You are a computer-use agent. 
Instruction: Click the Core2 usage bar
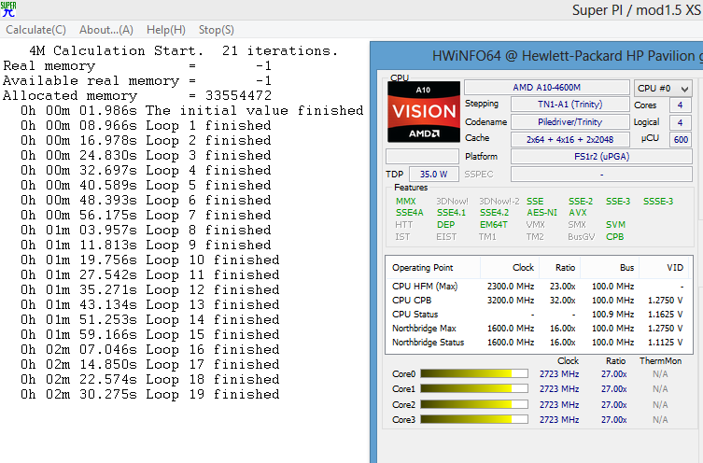coord(474,404)
